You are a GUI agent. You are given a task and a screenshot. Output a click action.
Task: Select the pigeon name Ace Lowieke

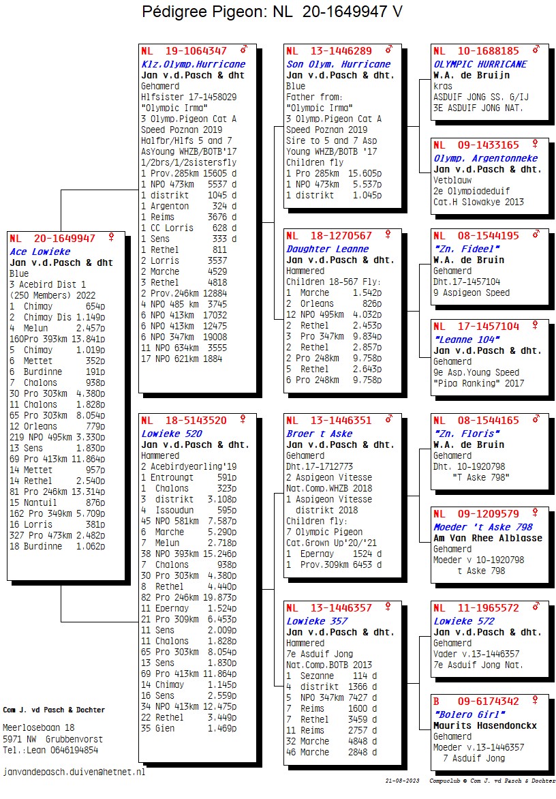[40, 252]
